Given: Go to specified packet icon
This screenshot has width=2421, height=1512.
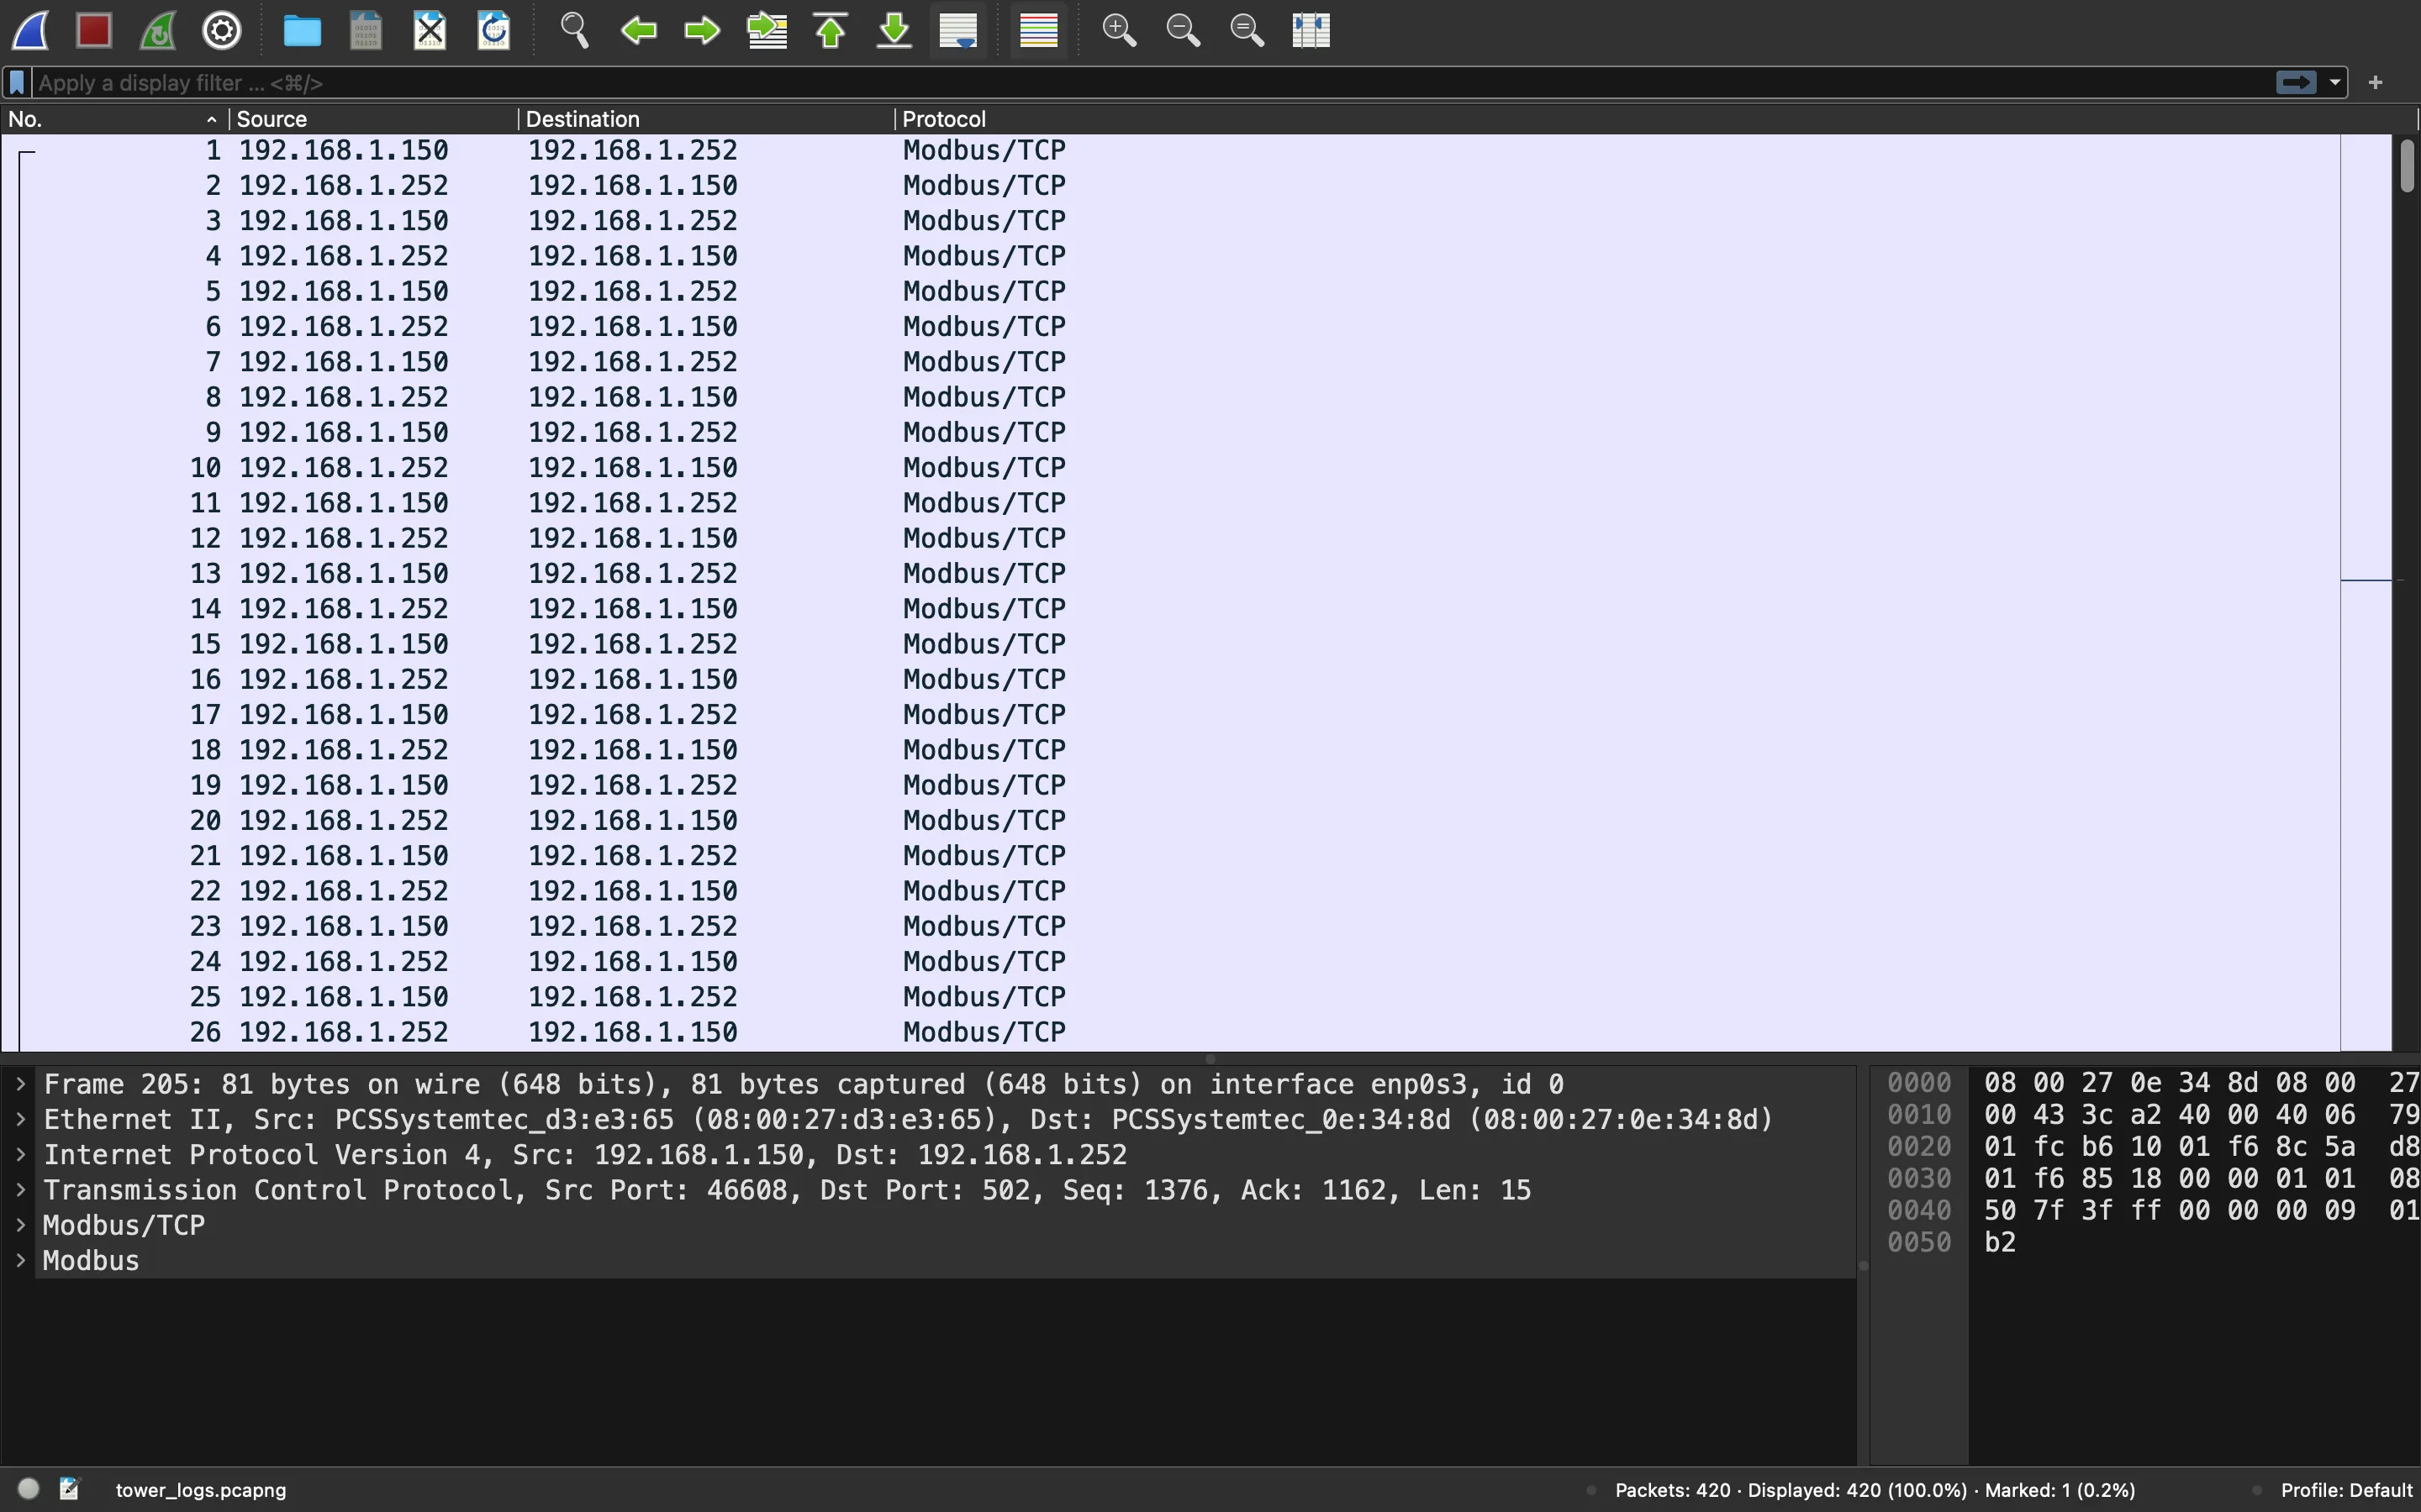Looking at the screenshot, I should click(x=767, y=30).
